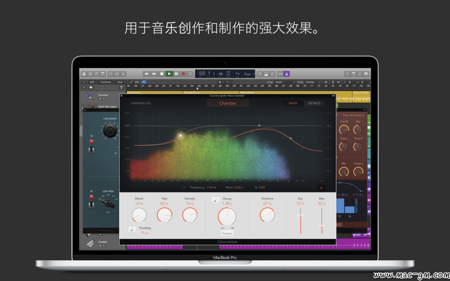The image size is (450, 281).
Task: Open the pointer tool menu
Action: click(221, 82)
